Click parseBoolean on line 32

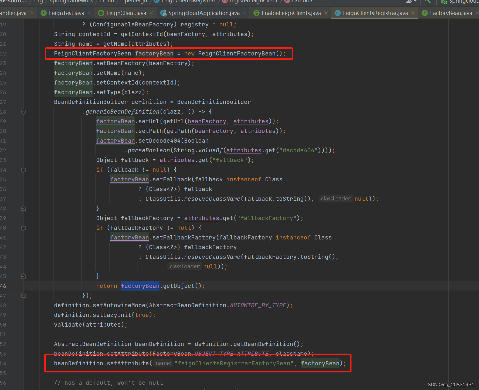point(149,151)
